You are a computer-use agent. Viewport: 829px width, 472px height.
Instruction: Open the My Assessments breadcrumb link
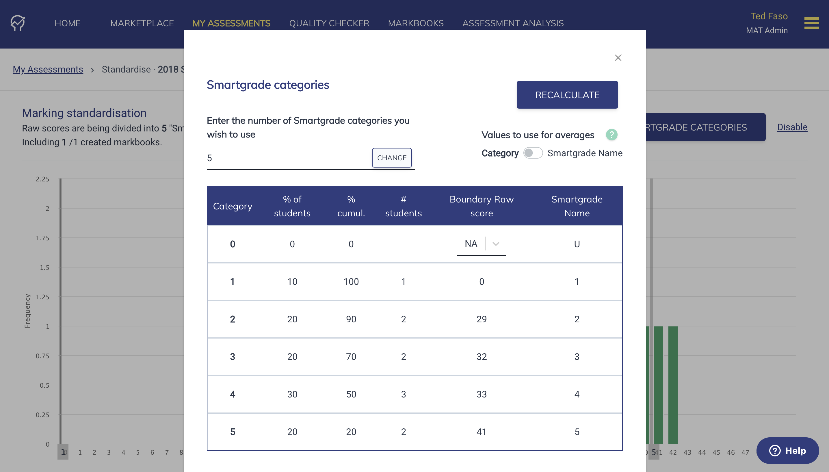48,69
